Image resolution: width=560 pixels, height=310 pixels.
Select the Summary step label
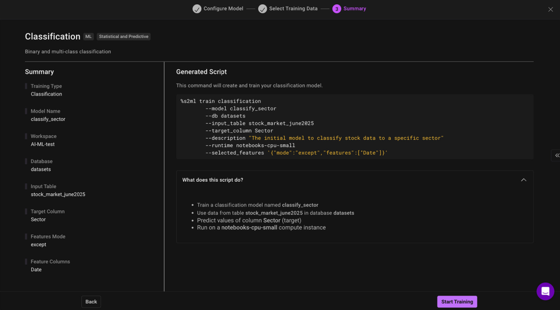point(354,9)
